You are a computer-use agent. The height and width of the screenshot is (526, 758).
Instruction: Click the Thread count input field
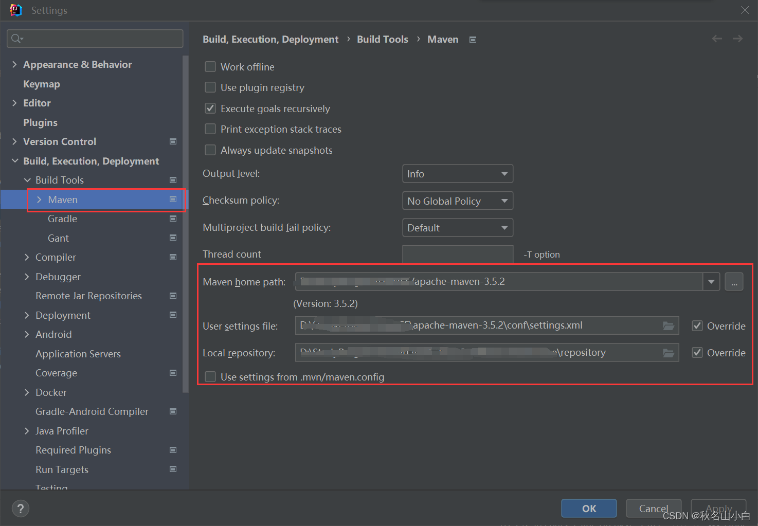pyautogui.click(x=458, y=254)
